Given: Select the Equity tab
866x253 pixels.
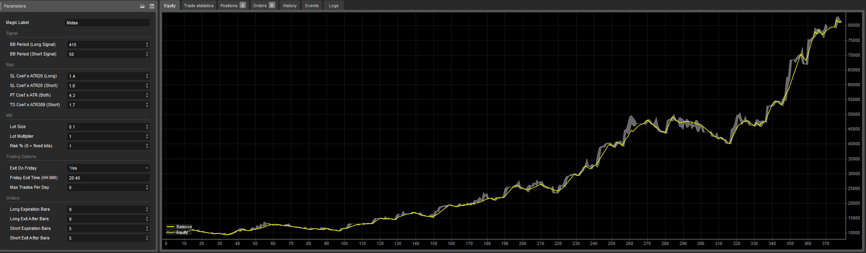Looking at the screenshot, I should click(x=170, y=6).
